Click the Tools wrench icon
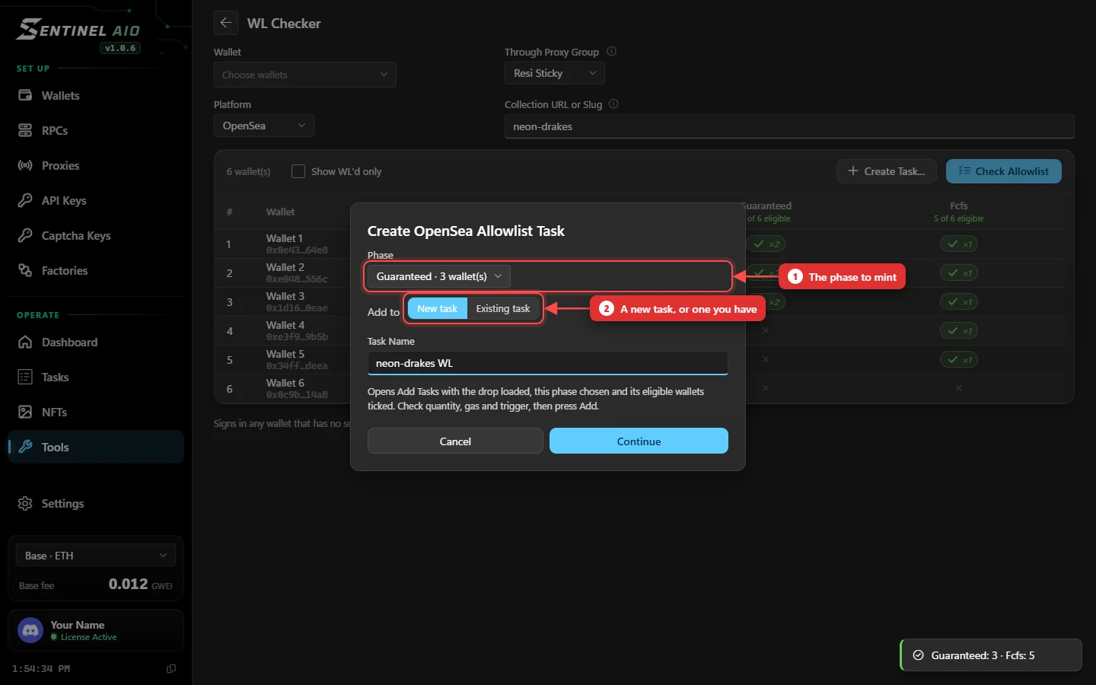This screenshot has width=1096, height=685. (25, 448)
